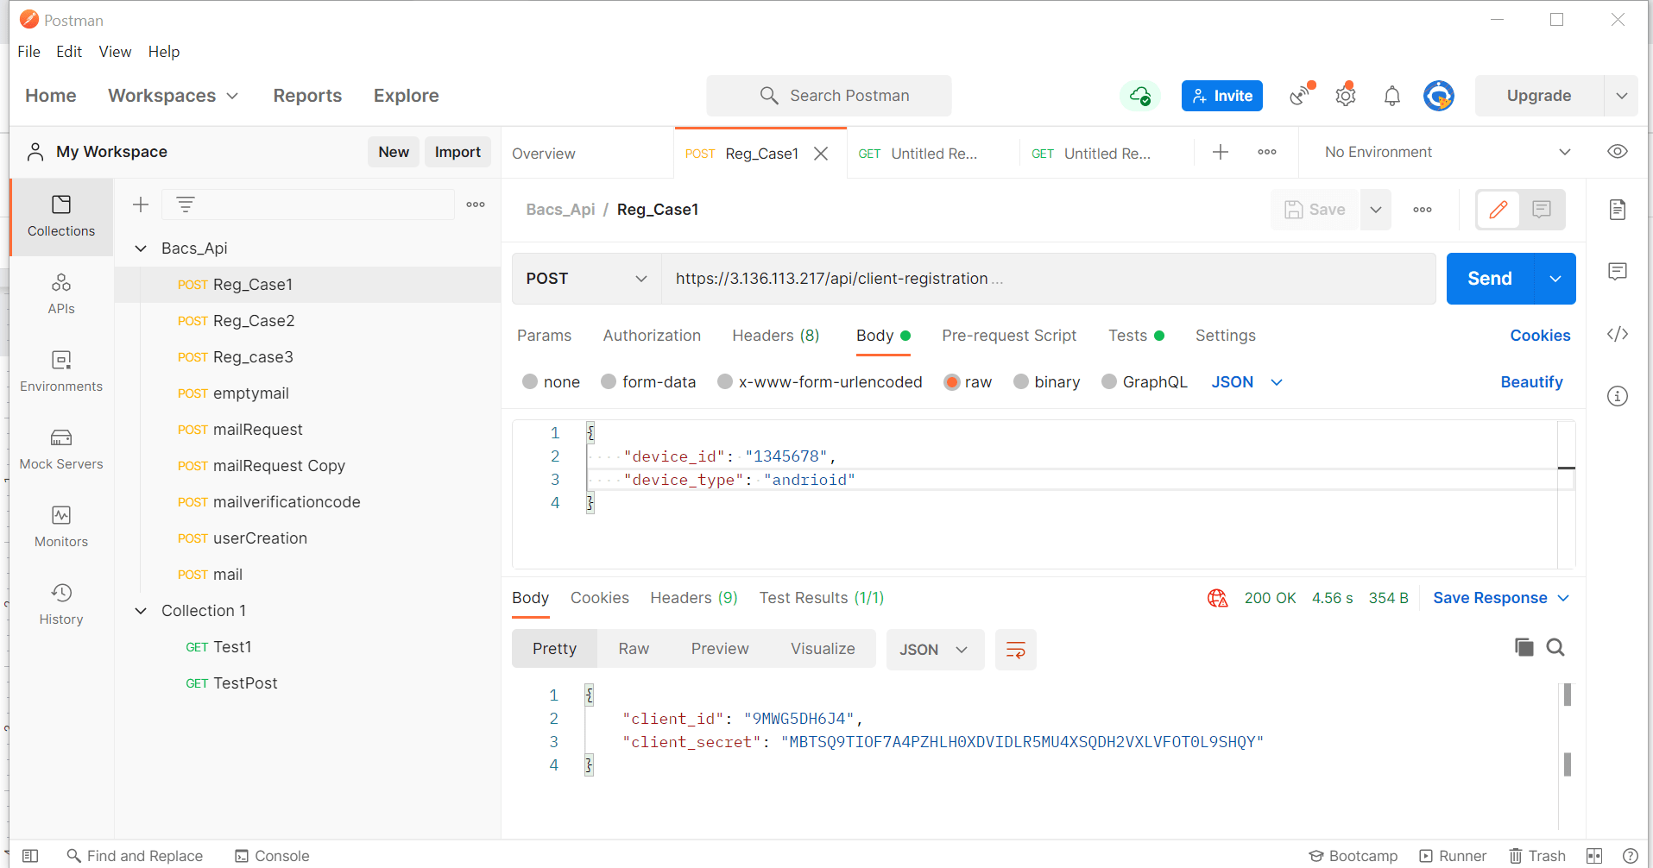Switch to the Authorization tab
The width and height of the screenshot is (1653, 868).
click(x=652, y=336)
